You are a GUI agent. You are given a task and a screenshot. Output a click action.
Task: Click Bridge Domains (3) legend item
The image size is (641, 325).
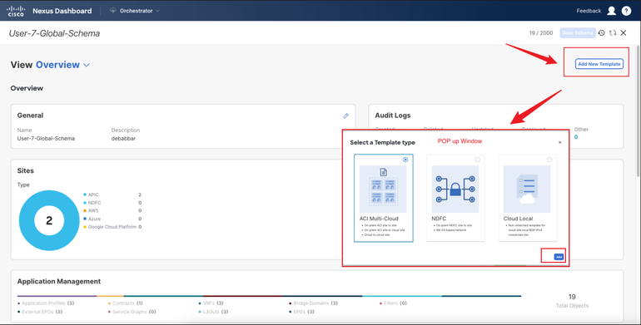[314, 303]
